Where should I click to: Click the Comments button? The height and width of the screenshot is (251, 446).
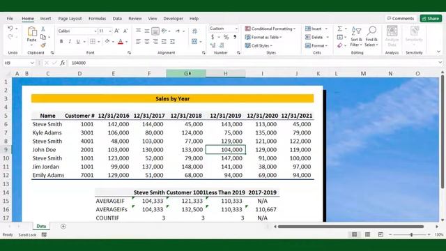[x=401, y=19]
